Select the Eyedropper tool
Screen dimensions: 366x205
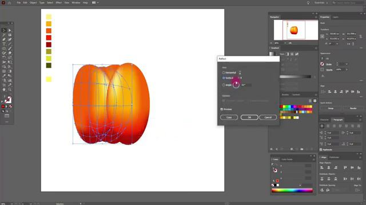[4, 76]
